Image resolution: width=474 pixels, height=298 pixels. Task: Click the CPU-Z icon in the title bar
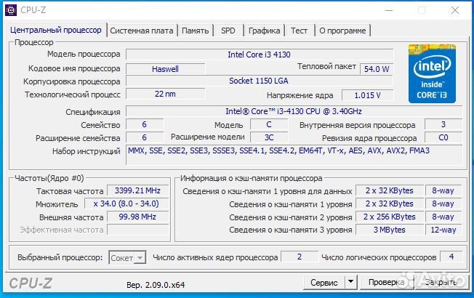click(10, 10)
